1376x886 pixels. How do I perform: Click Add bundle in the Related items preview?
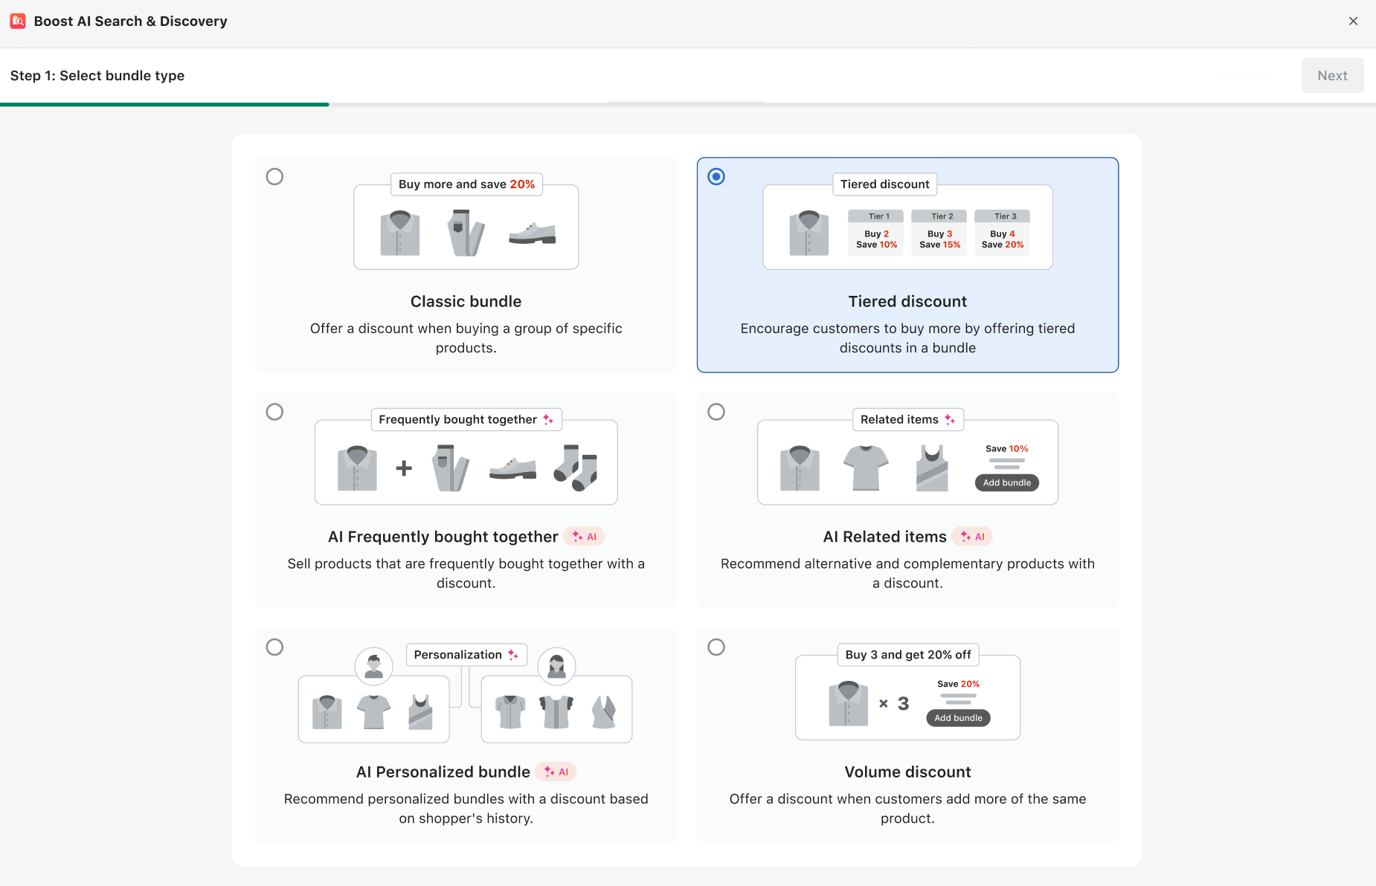tap(1007, 482)
